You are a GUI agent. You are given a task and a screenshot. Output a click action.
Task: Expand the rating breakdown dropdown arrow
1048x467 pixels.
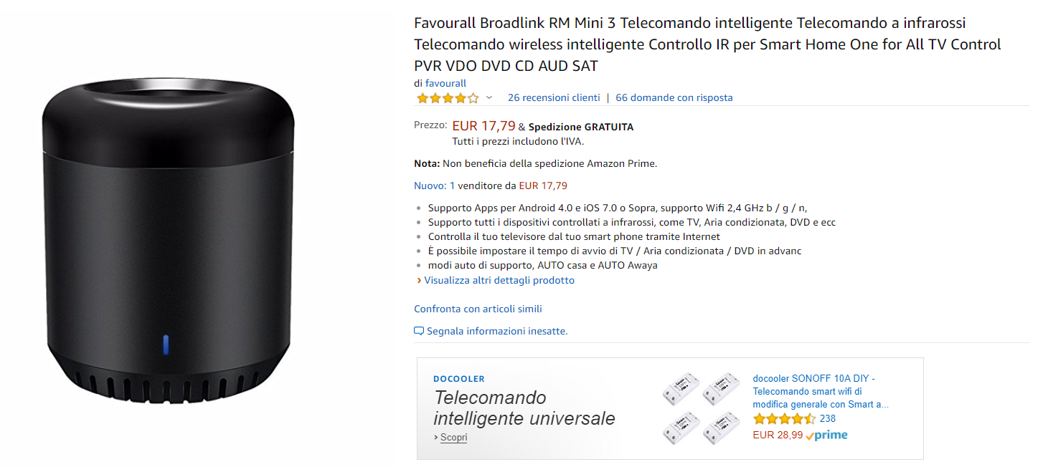coord(489,97)
